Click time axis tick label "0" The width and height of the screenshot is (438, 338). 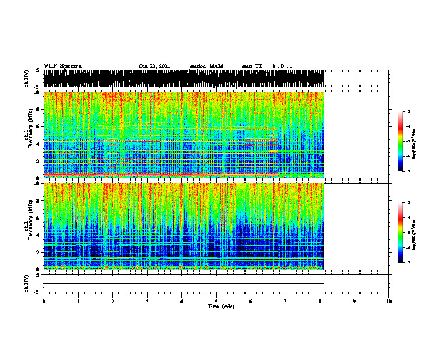(44, 302)
